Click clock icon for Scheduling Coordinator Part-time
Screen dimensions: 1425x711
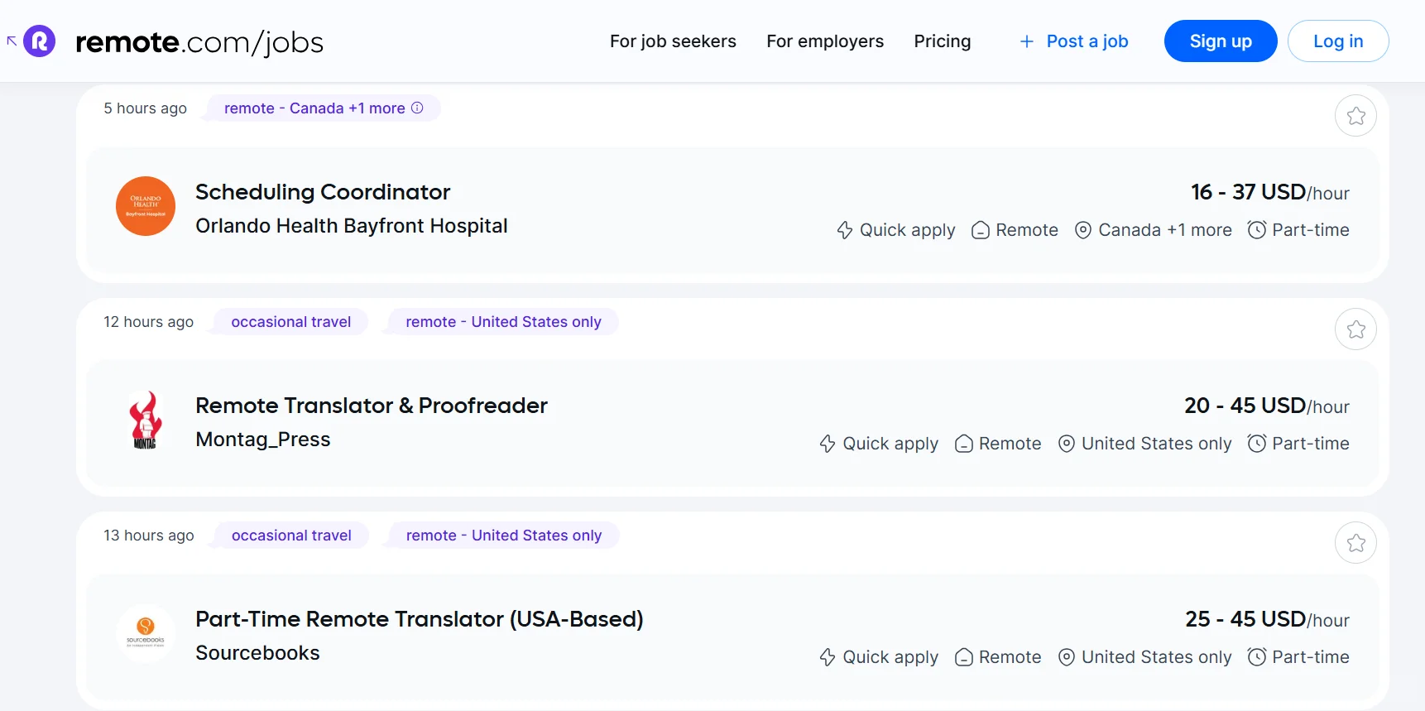point(1257,230)
